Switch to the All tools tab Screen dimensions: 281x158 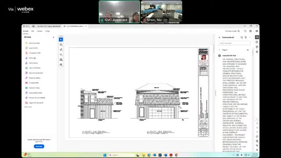25,31
